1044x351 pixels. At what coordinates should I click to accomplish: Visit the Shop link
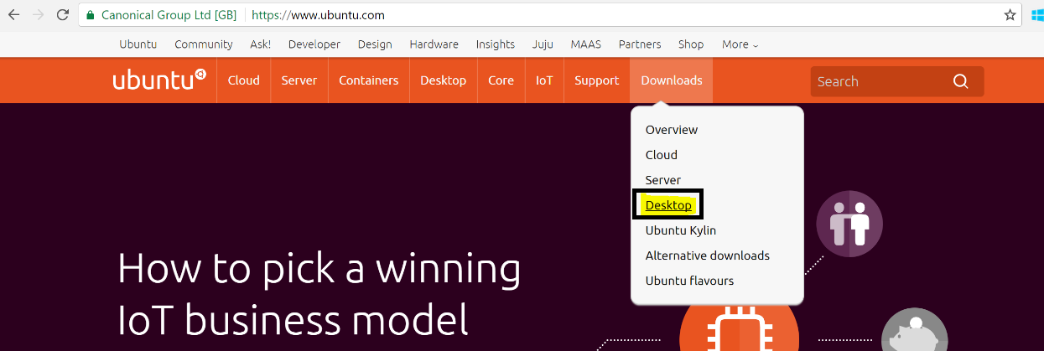click(x=691, y=44)
